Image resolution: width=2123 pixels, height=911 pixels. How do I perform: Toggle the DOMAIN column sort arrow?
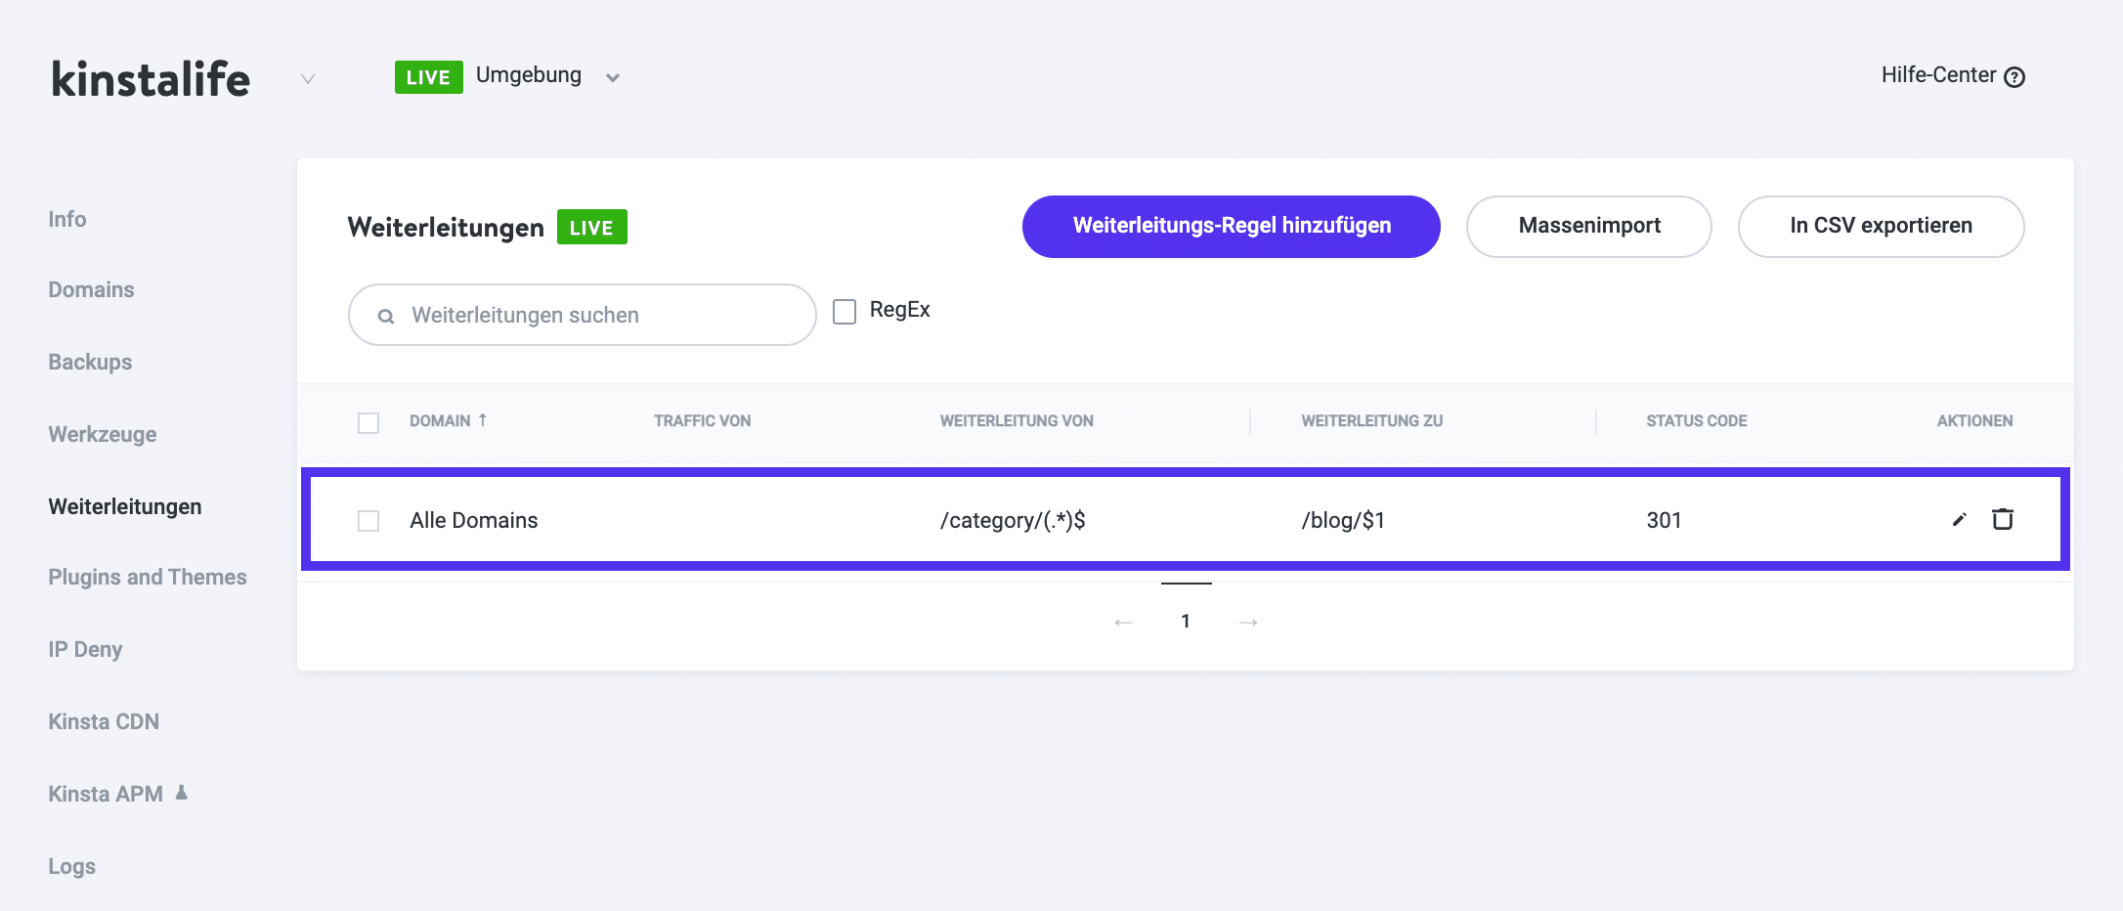click(x=483, y=419)
